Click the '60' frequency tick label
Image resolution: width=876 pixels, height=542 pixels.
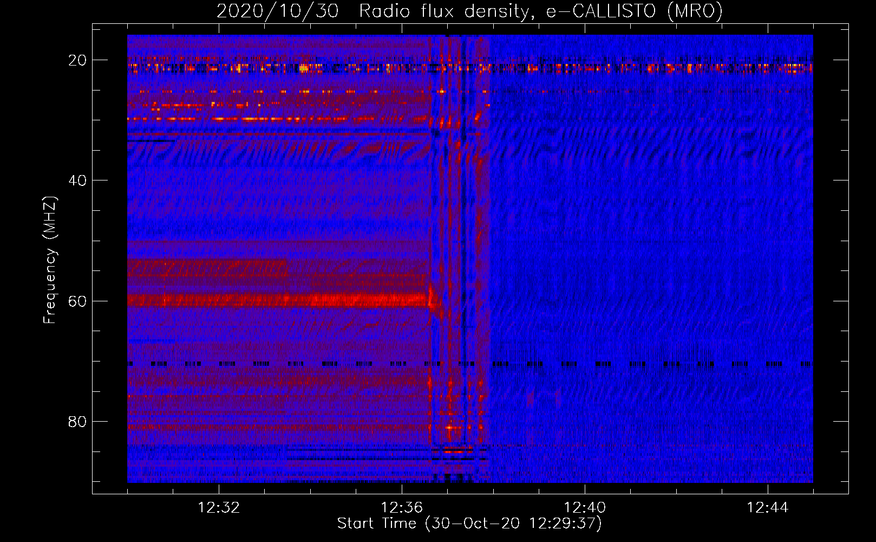pos(77,301)
